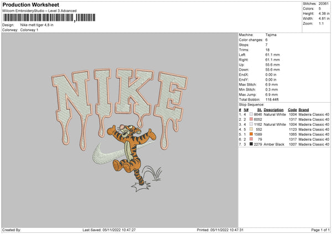Click the color swatch for stop 1 with 8646 stitches
The height and width of the screenshot is (234, 332).
(251, 114)
